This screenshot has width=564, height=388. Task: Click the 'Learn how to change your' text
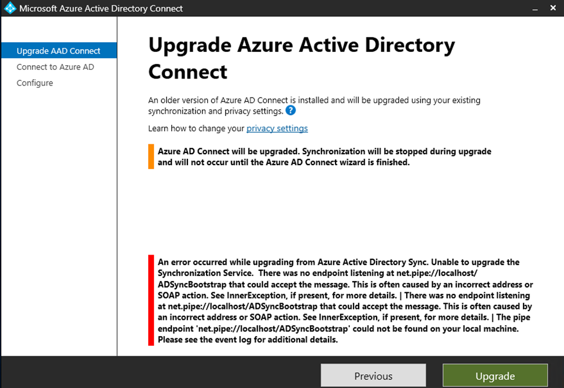click(196, 129)
